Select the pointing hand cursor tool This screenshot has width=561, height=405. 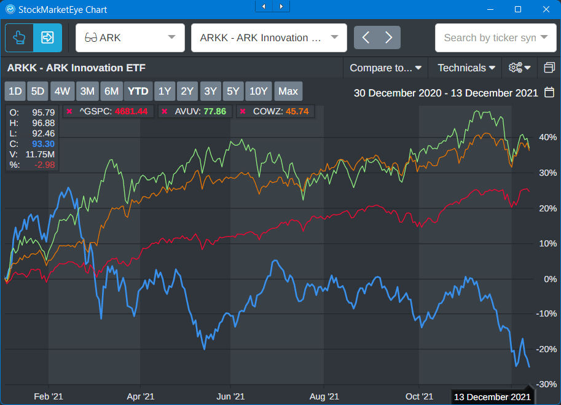(x=19, y=38)
